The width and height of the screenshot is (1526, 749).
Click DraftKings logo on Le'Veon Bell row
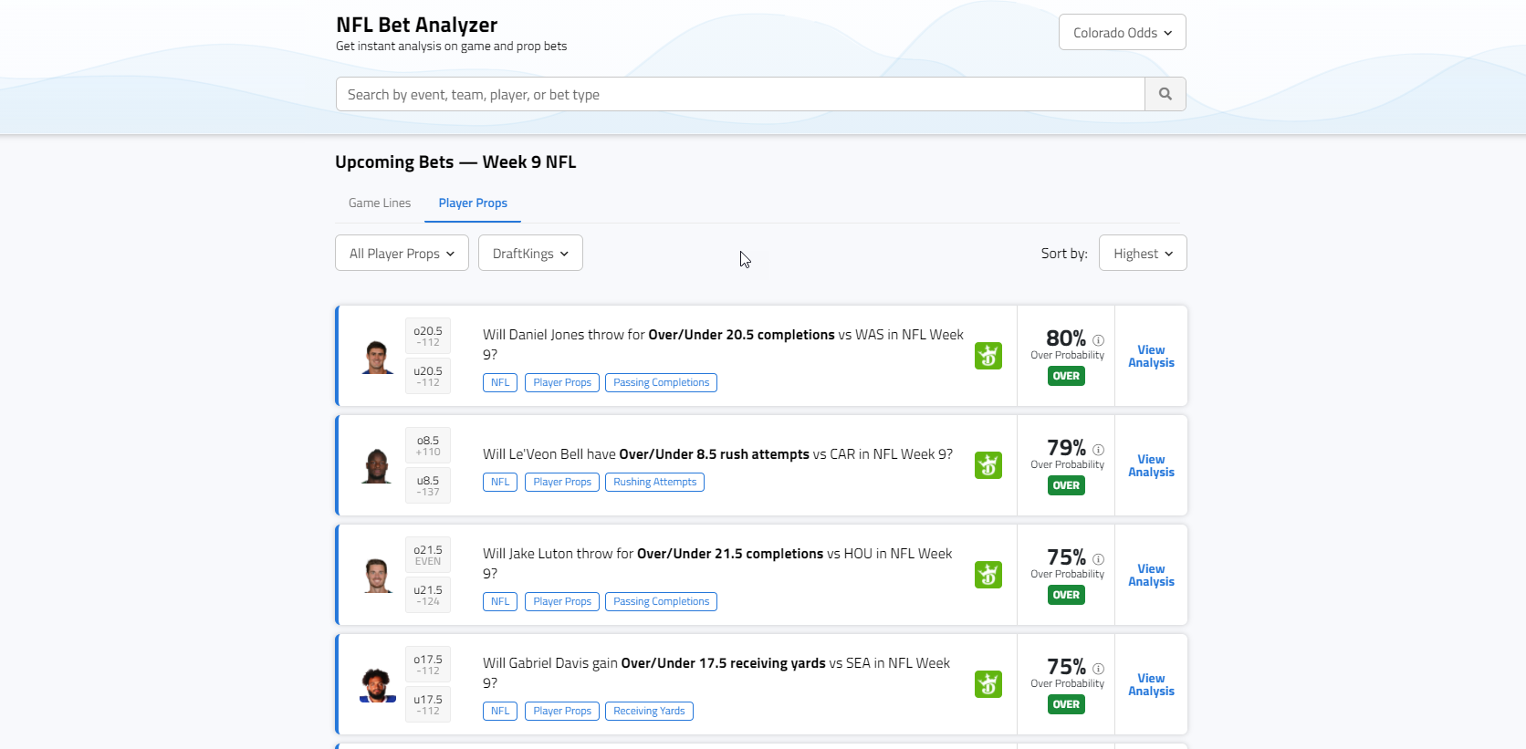988,465
